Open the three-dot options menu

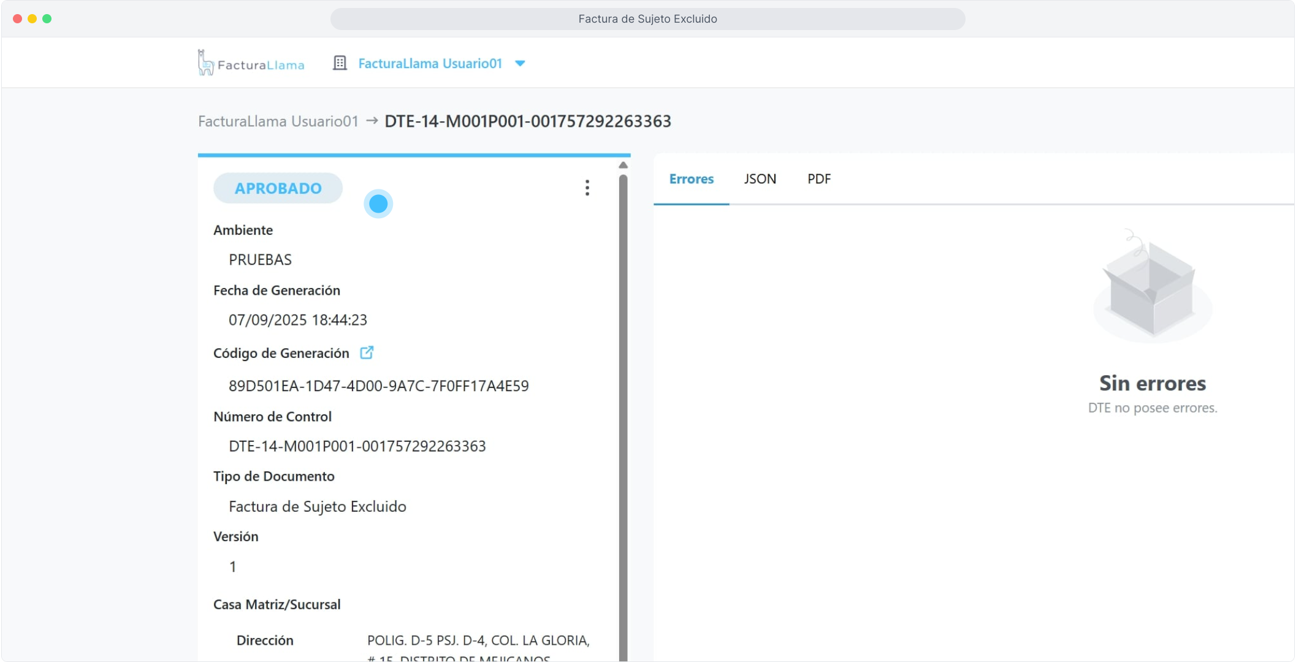click(x=587, y=188)
